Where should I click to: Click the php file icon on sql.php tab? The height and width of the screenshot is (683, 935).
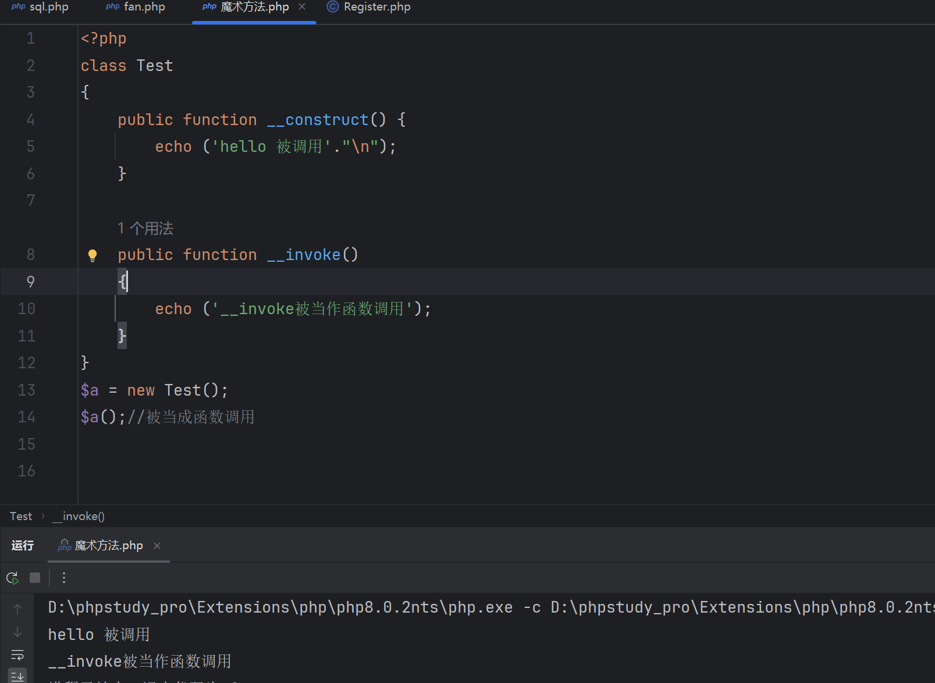(x=18, y=6)
